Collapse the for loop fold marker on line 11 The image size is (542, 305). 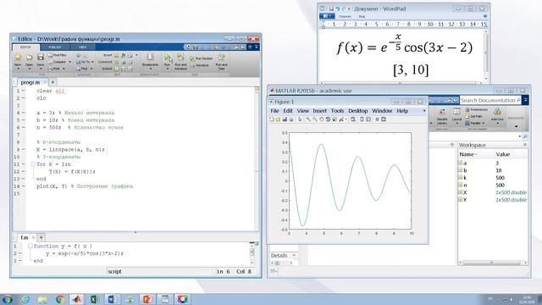click(33, 164)
